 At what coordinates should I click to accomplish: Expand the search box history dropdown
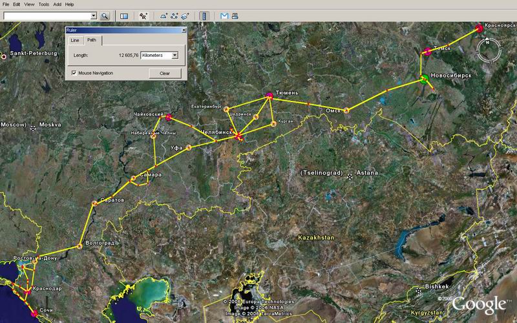[94, 15]
